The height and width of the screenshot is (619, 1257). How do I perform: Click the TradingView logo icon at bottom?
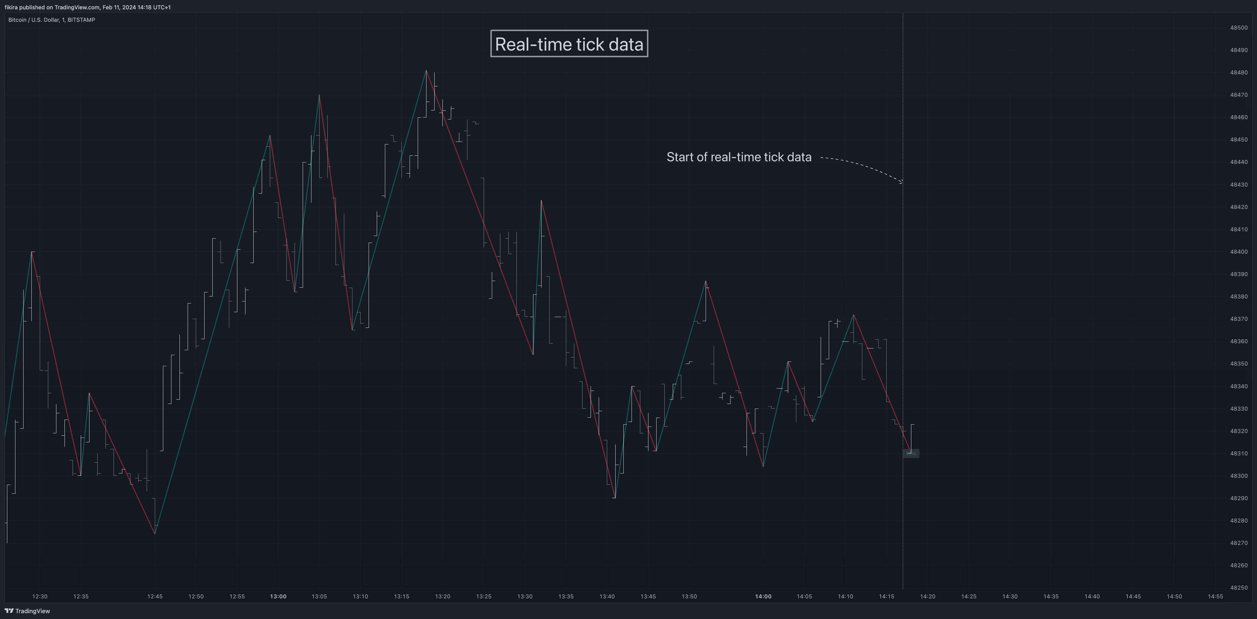(9, 611)
